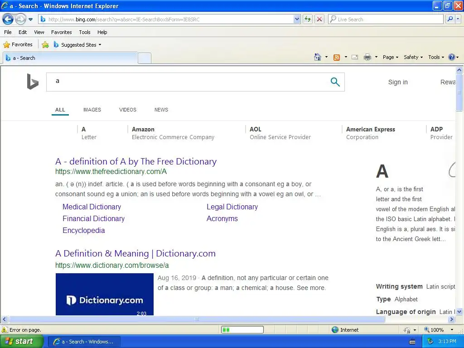Click the Favorites star button
This screenshot has height=348, width=464.
point(18,45)
